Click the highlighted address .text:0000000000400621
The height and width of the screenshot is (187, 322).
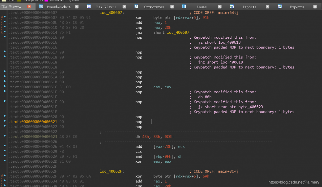[x=33, y=122]
